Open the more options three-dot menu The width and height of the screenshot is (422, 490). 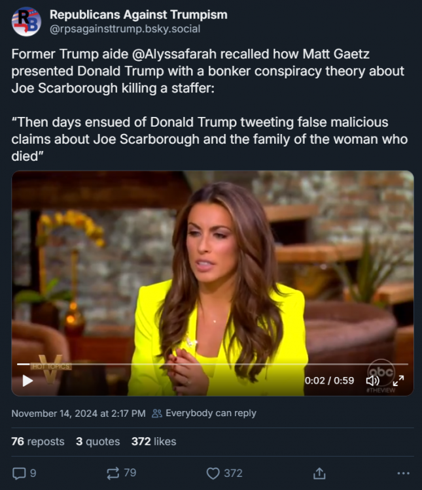pos(403,473)
